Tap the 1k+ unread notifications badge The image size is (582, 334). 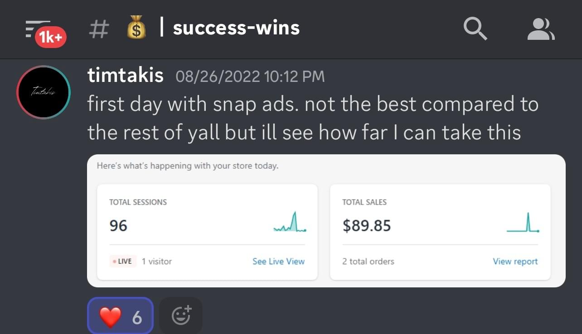click(x=51, y=38)
